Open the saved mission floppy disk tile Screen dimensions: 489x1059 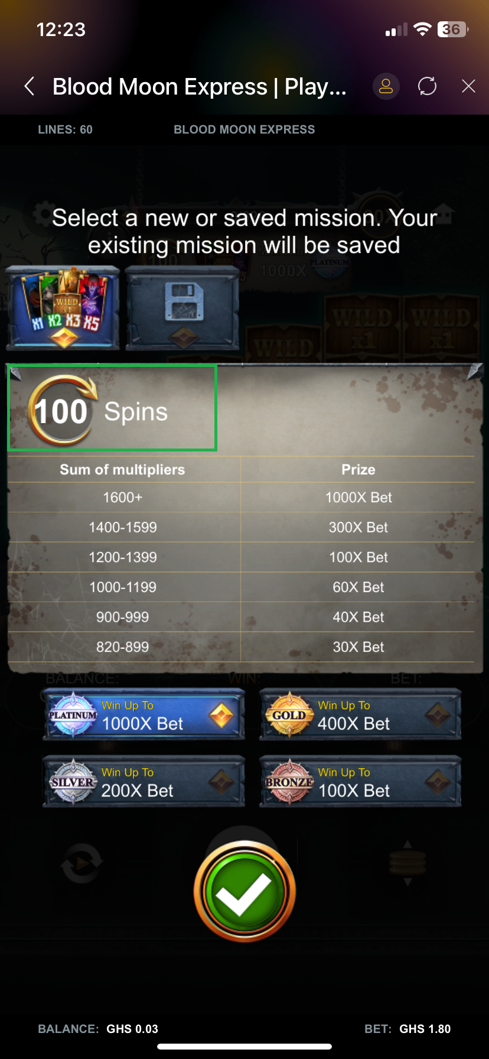click(182, 307)
